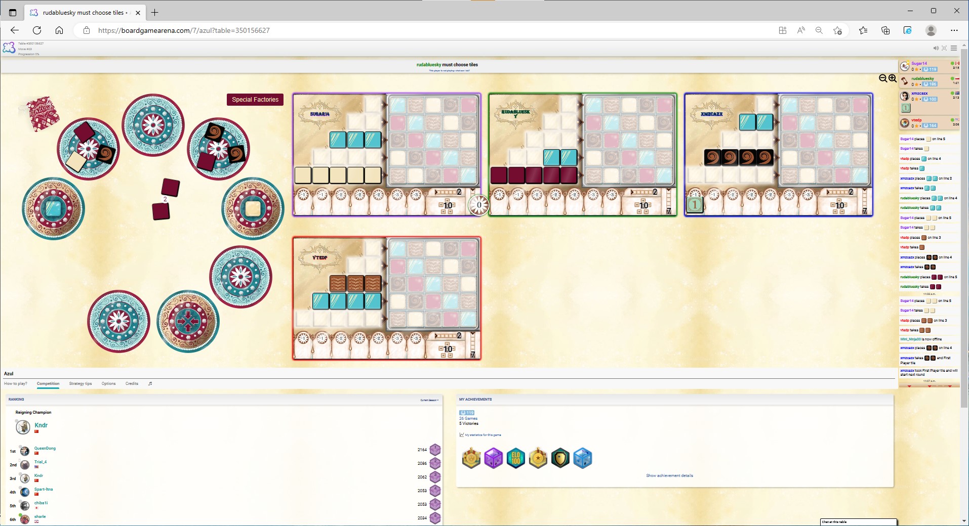The width and height of the screenshot is (969, 526).
Task: Select the cream tile on right middle factory
Action: pos(253,208)
